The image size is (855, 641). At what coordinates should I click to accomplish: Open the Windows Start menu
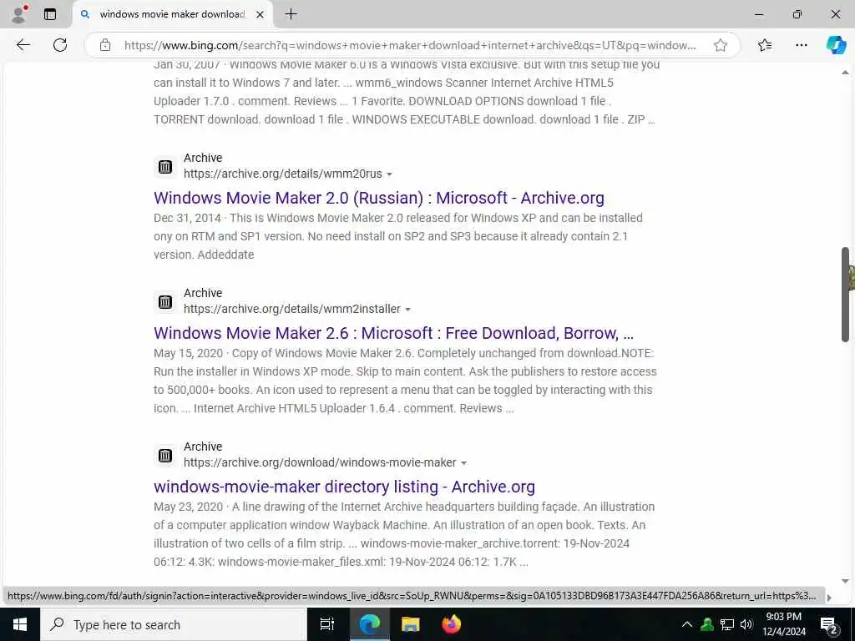coord(20,624)
